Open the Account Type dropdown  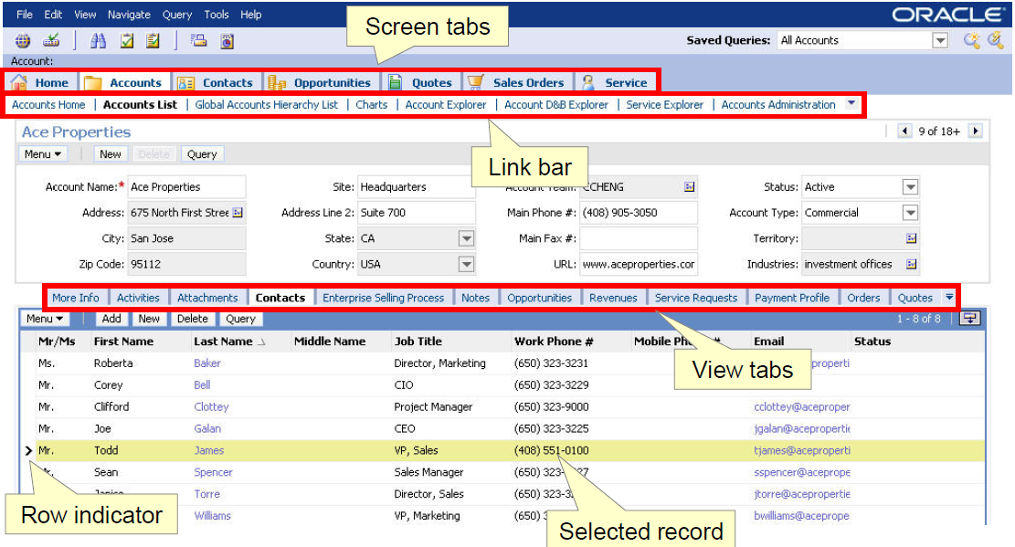(x=911, y=213)
